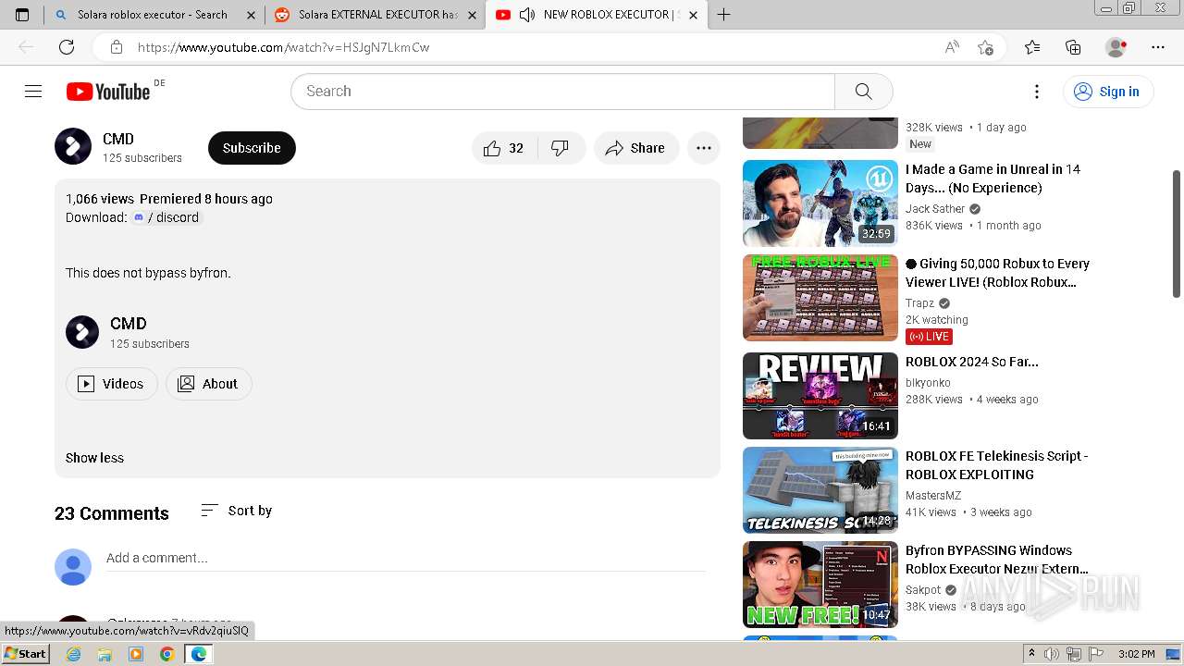Click the YouTube search field
Viewport: 1184px width, 666px height.
562,91
